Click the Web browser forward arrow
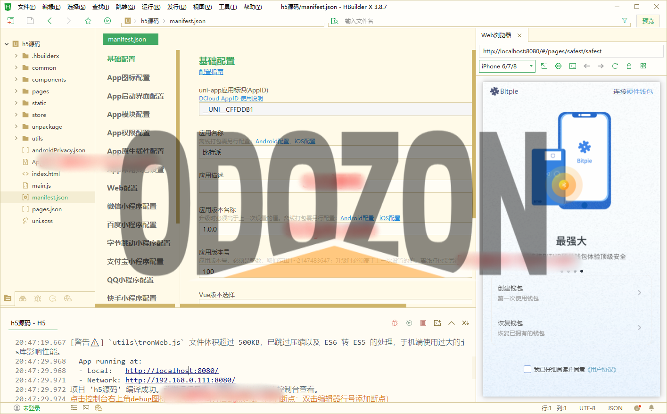Viewport: 667px width, 414px height. click(601, 66)
